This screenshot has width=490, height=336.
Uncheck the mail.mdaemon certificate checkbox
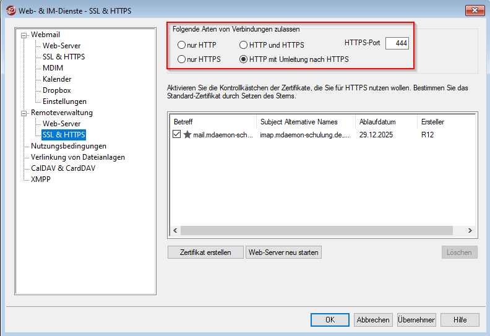coord(178,134)
